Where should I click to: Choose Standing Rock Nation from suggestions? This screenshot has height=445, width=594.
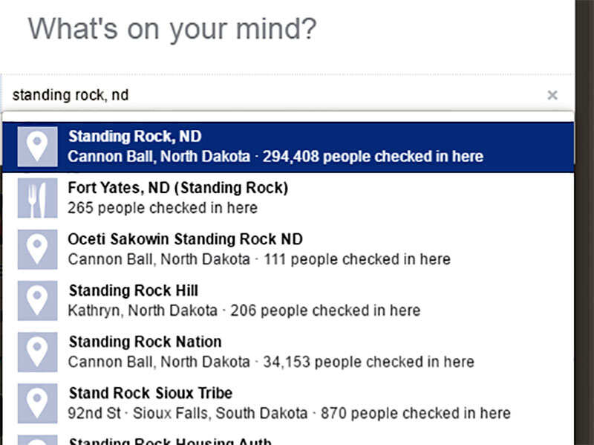[x=288, y=352]
